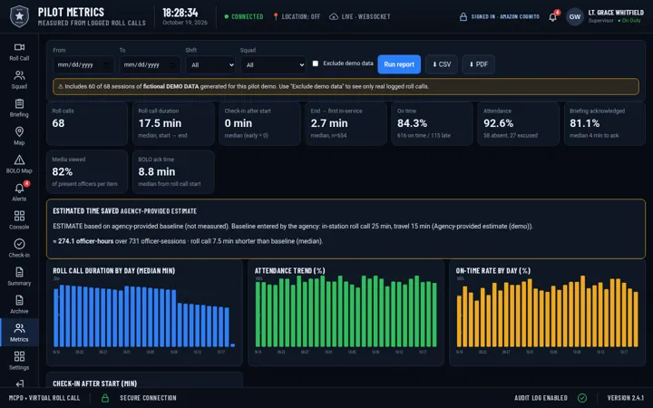Click the Version 2.4.1 label

(x=626, y=398)
